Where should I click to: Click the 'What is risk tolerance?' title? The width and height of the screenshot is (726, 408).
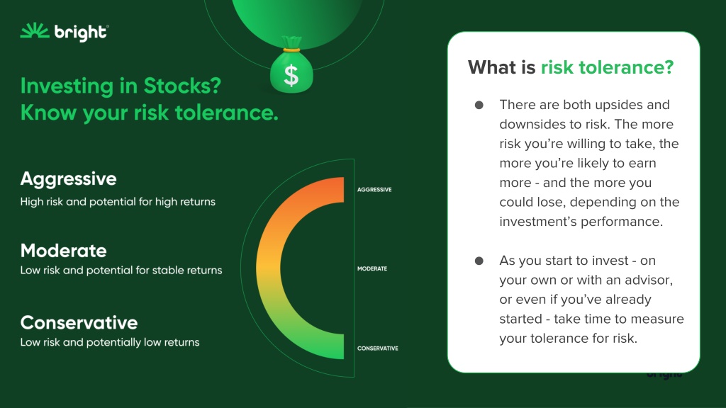point(571,67)
